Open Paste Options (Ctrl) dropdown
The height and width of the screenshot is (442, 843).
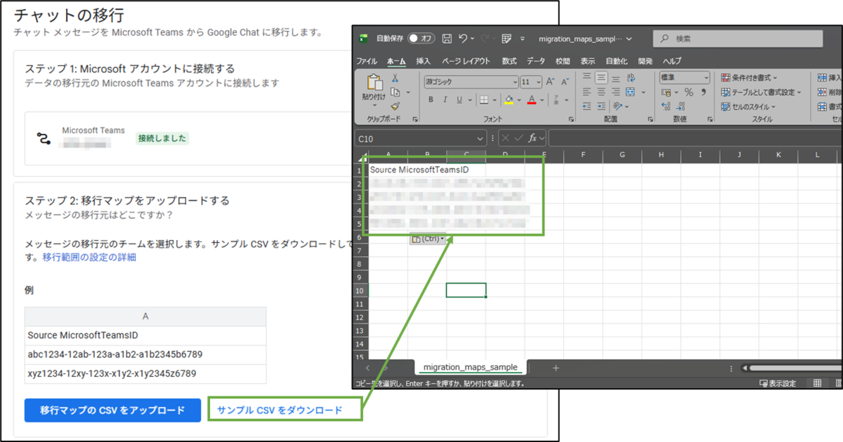pyautogui.click(x=427, y=239)
